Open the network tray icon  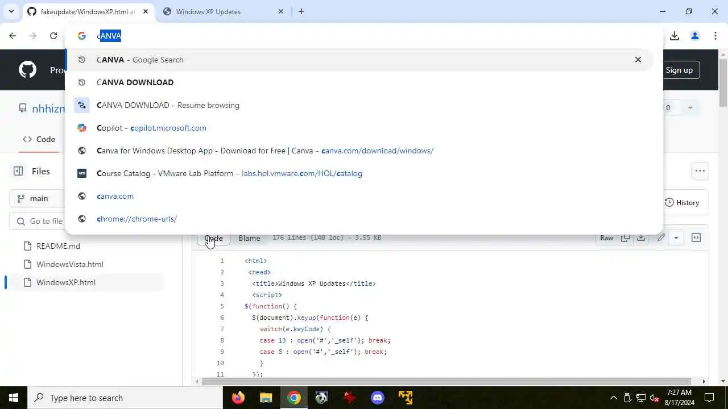[x=641, y=398]
